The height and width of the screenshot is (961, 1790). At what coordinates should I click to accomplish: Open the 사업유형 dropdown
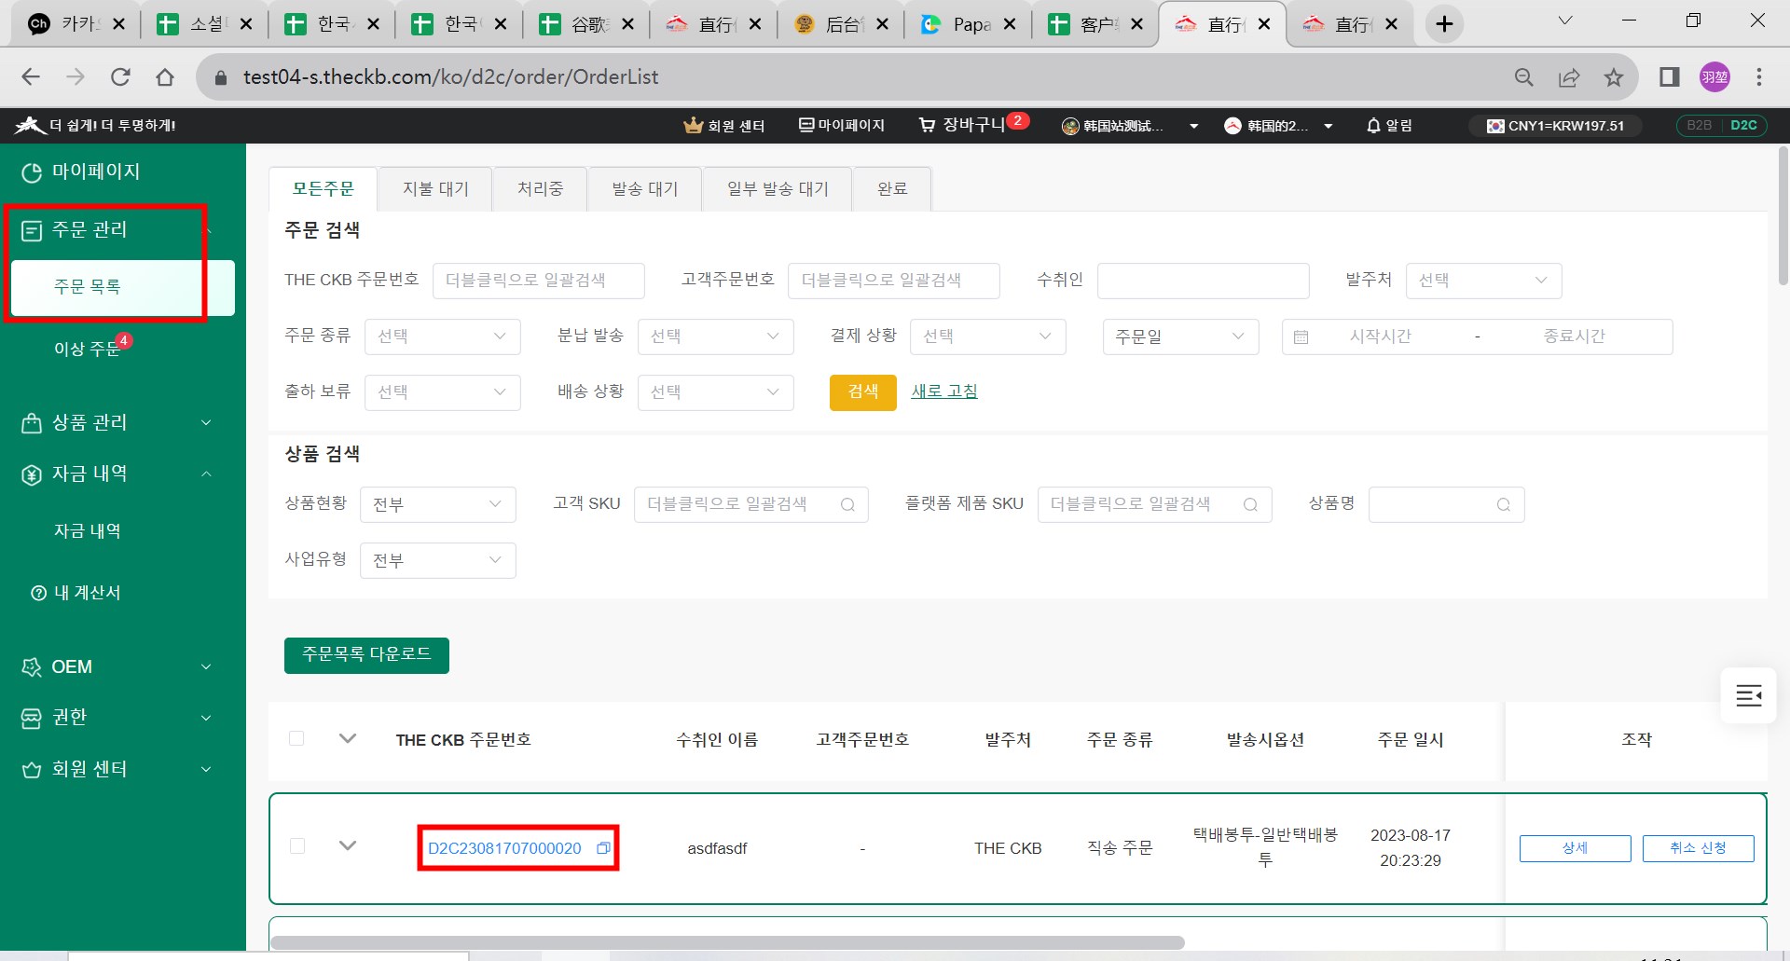(437, 560)
